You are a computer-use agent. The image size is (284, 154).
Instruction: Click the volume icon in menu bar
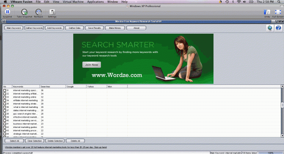(245, 2)
